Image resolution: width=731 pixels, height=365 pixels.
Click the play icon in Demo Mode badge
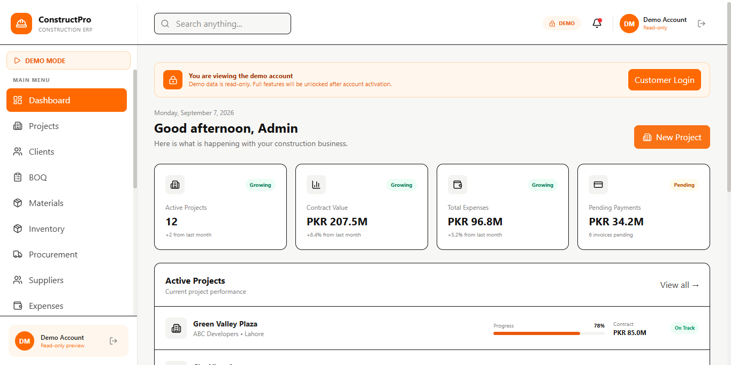18,60
